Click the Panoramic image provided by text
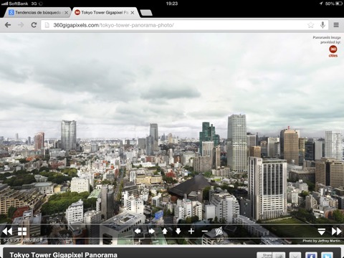This screenshot has width=344, height=258. click(x=327, y=39)
